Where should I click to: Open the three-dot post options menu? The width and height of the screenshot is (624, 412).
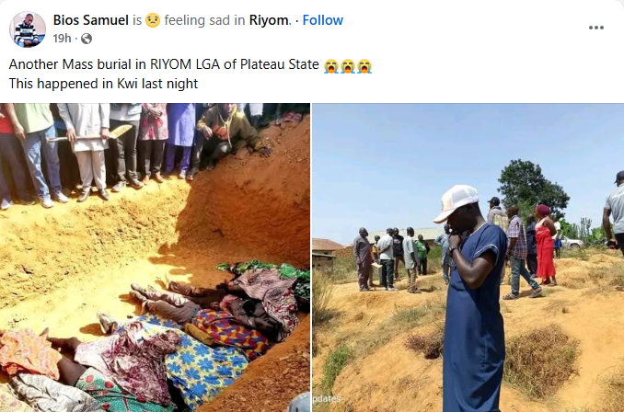(595, 28)
